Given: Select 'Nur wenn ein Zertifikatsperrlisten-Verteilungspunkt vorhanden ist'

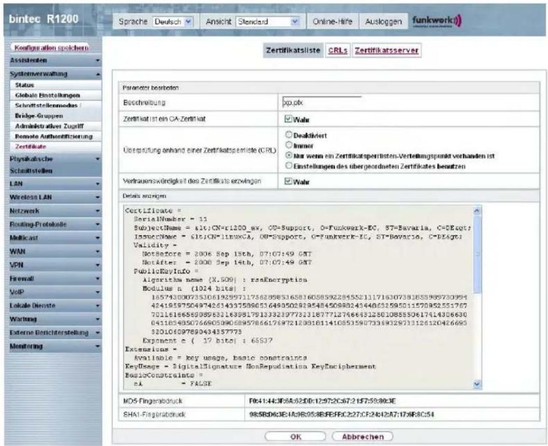Looking at the screenshot, I should pos(289,155).
